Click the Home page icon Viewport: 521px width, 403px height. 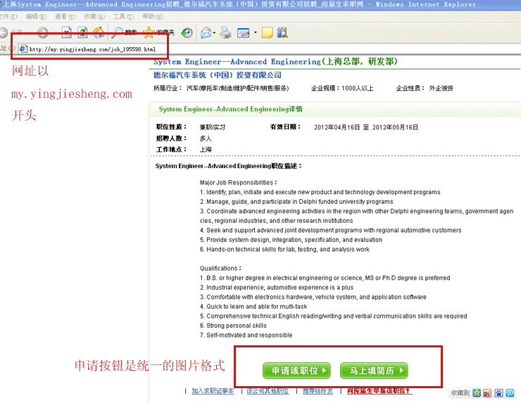tap(99, 32)
